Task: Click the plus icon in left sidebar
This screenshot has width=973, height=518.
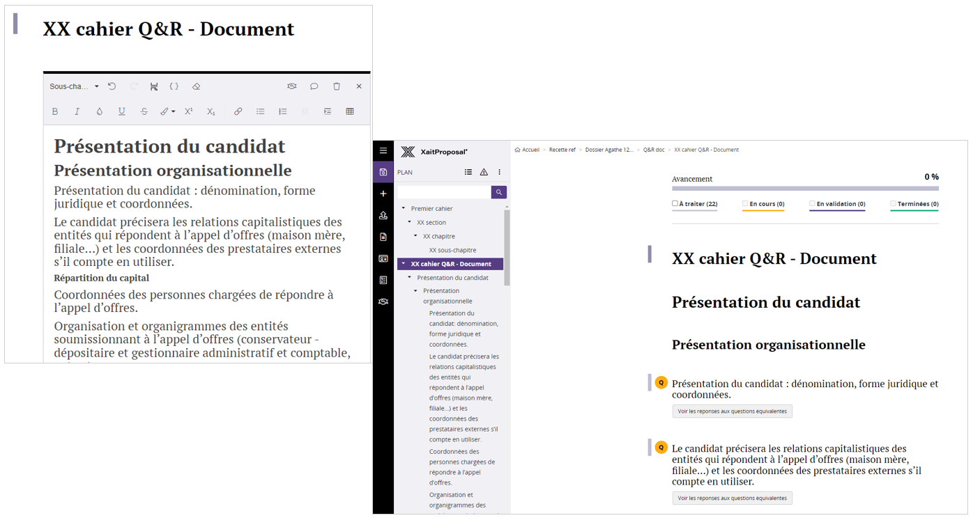Action: [x=383, y=194]
